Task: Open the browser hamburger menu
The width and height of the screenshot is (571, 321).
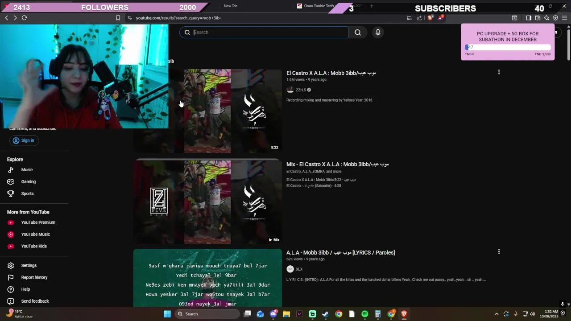Action: tap(564, 18)
